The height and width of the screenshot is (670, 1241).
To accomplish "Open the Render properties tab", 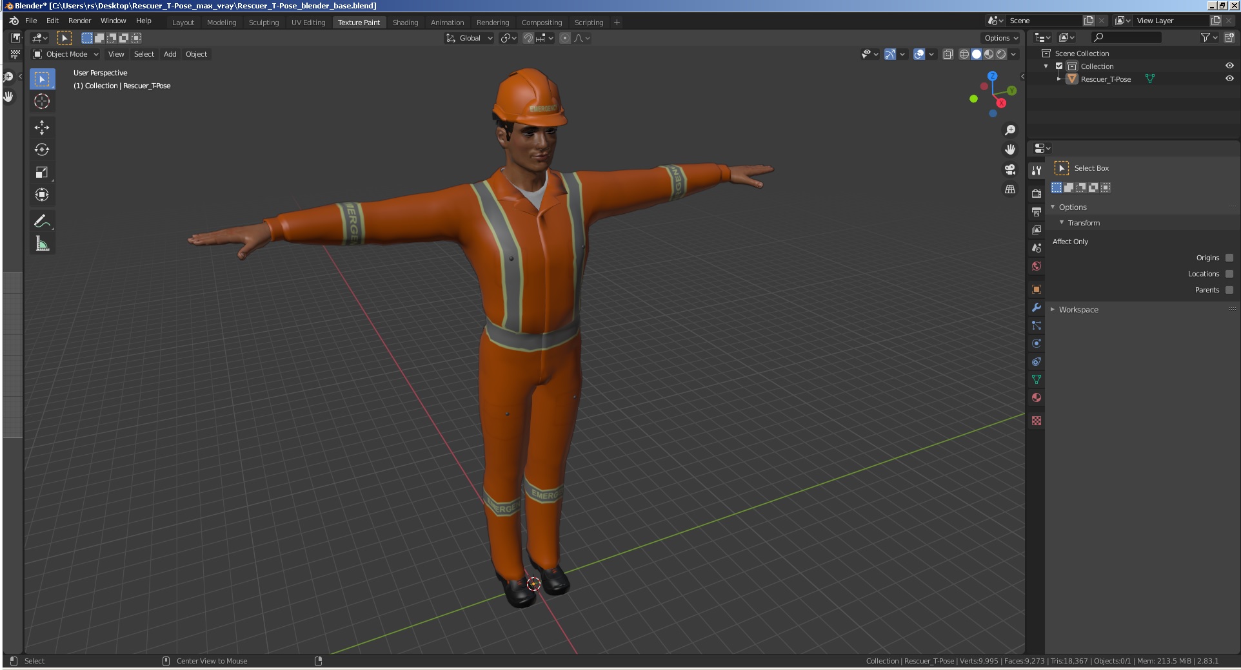I will pyautogui.click(x=1037, y=193).
